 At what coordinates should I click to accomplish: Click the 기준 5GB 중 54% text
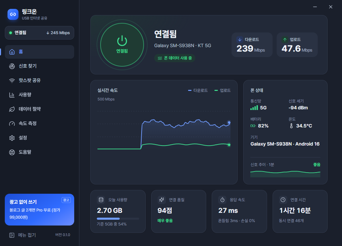point(112,224)
